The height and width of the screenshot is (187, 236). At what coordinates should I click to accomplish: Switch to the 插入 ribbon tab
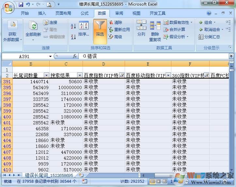click(42, 13)
